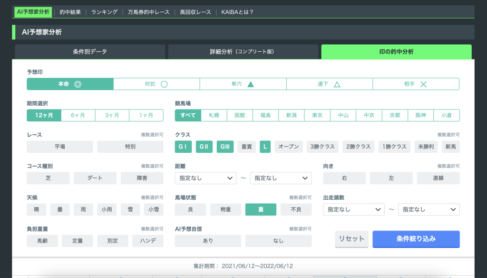Image resolution: width=487 pixels, height=278 pixels.
Task: Choose the 3ヶ月 period
Action: (x=112, y=115)
